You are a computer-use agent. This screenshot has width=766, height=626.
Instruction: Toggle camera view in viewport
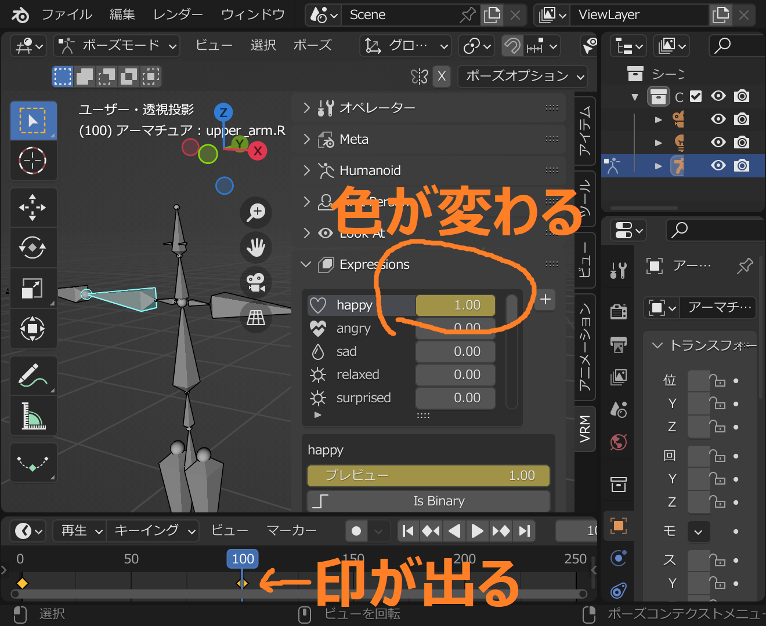pyautogui.click(x=256, y=282)
